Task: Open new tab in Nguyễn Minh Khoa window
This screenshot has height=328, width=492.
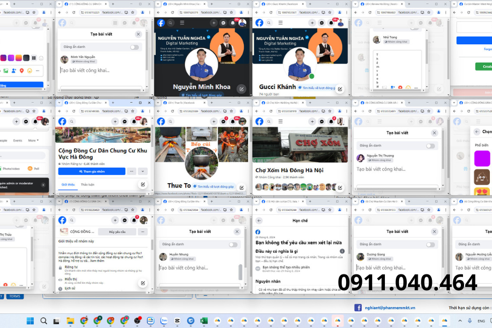Action: coord(212,4)
